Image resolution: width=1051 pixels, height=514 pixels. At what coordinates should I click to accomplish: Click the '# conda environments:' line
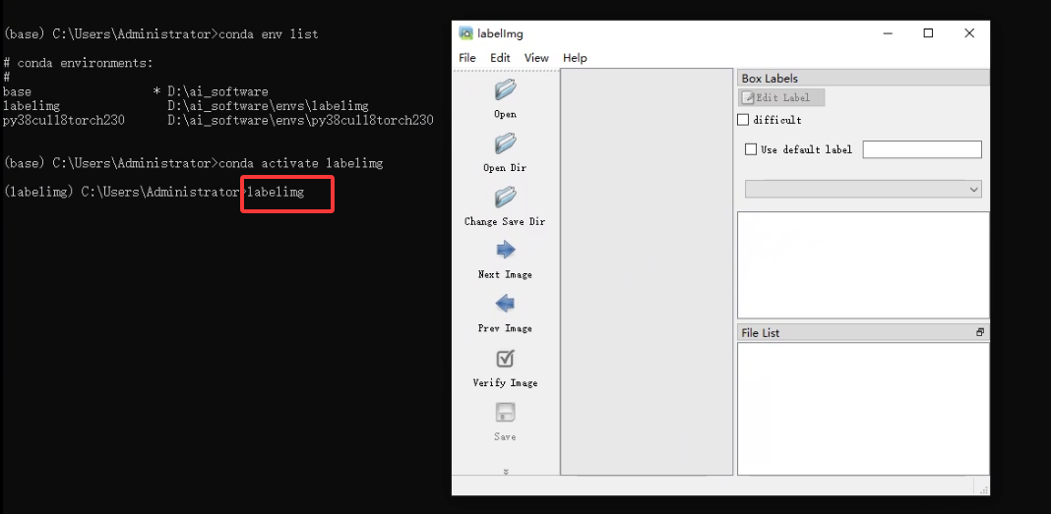78,63
